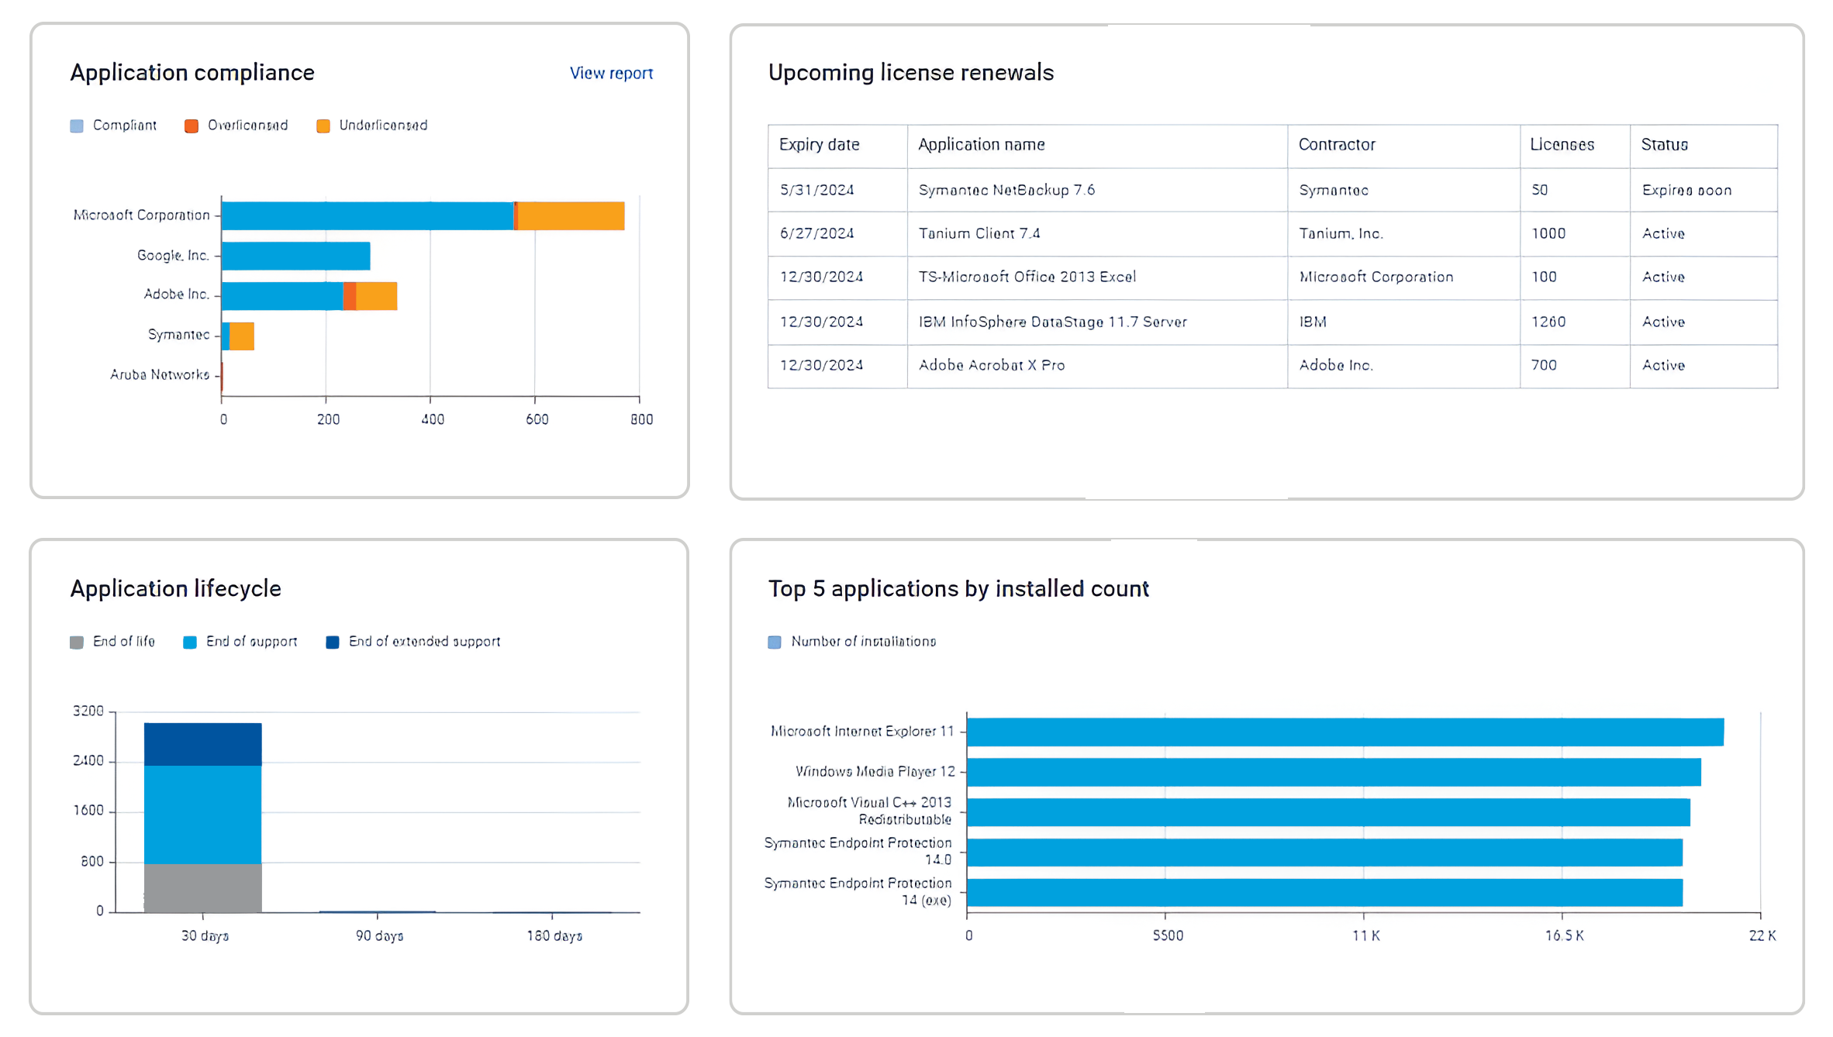Select TS-Microsoft Office 2013 Excel cell

(x=1097, y=277)
